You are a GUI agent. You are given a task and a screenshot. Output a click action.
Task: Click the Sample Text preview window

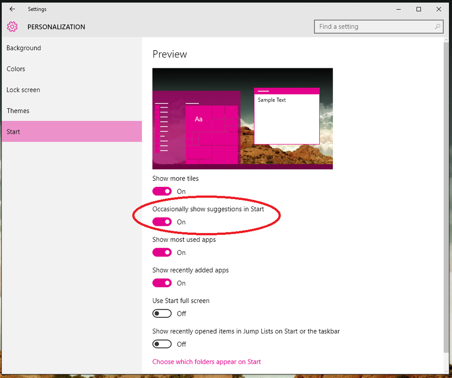[x=287, y=116]
